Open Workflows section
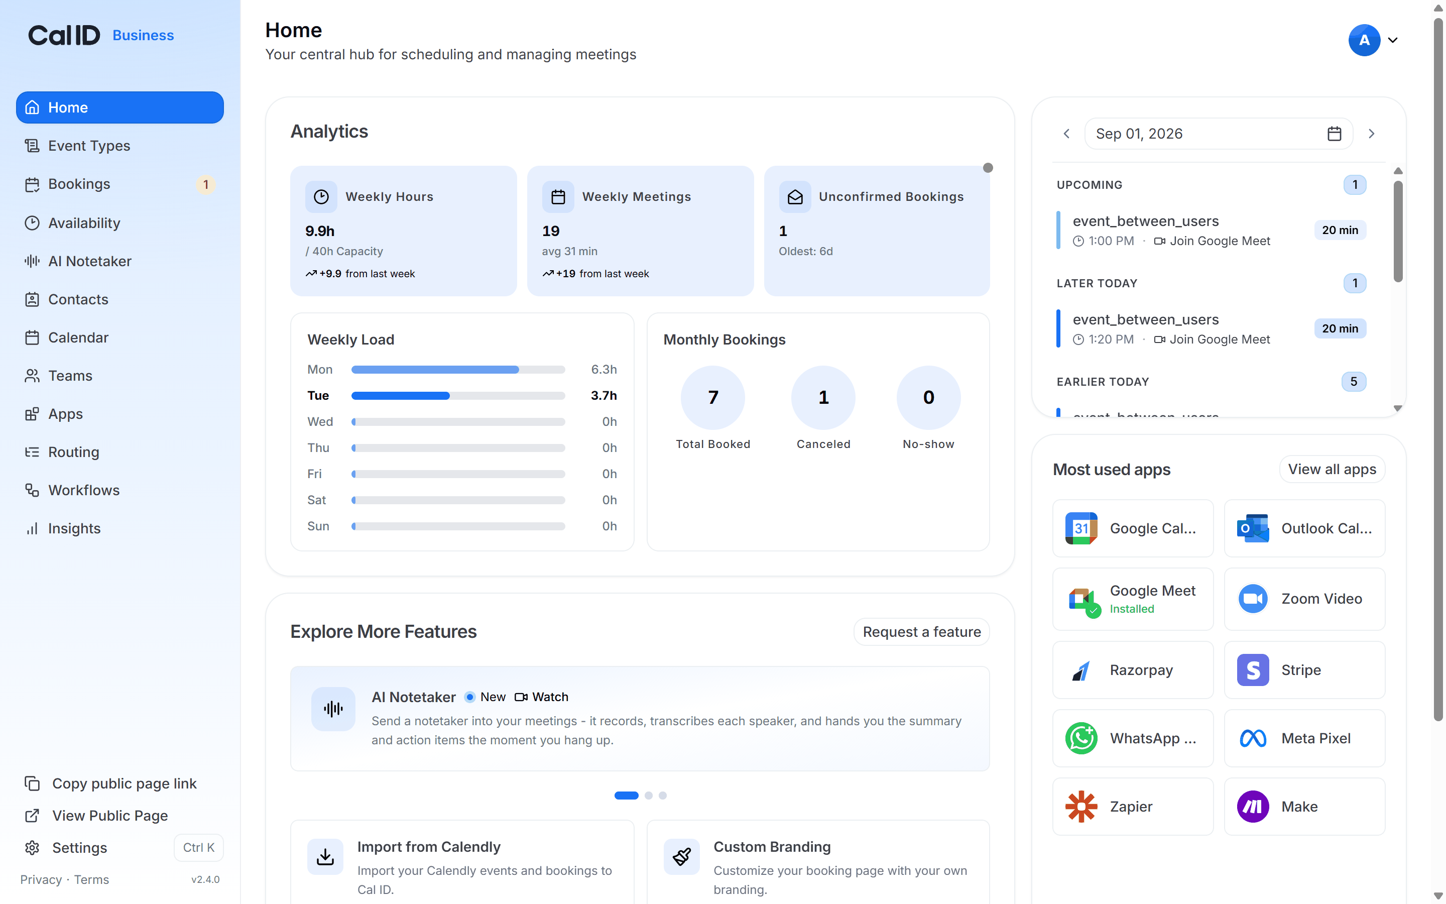Screen dimensions: 1446x904 [119, 490]
